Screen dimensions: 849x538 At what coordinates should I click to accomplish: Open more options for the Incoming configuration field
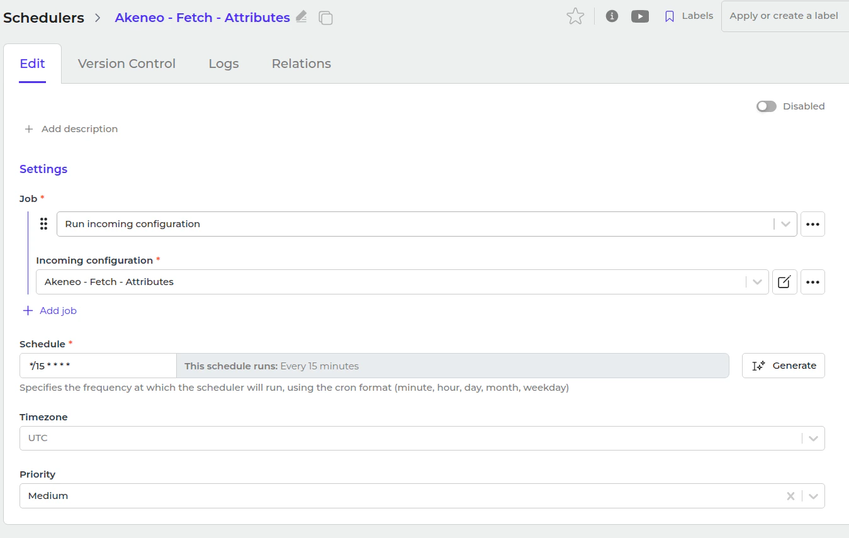pyautogui.click(x=812, y=282)
